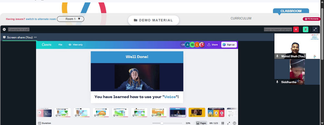Open the Canva File menu

point(60,45)
